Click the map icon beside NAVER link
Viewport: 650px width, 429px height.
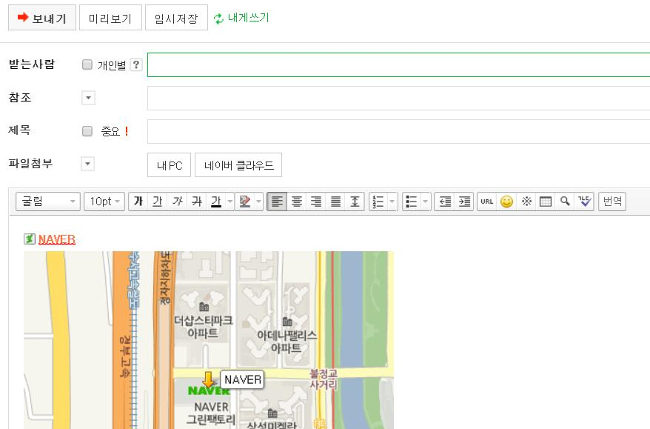[30, 239]
